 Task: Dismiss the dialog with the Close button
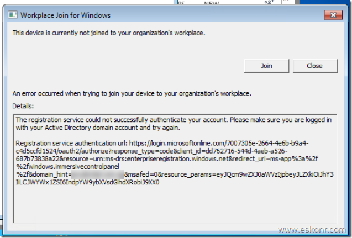click(315, 66)
